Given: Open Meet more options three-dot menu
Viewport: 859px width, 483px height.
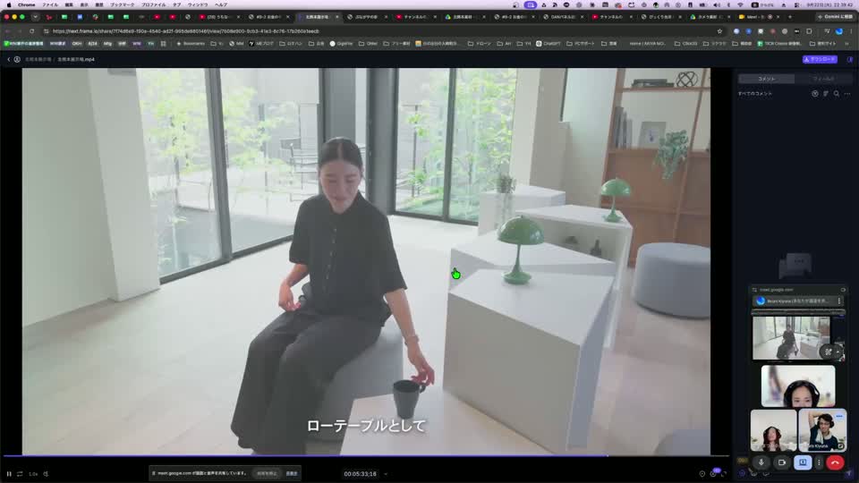Looking at the screenshot, I should [x=819, y=462].
